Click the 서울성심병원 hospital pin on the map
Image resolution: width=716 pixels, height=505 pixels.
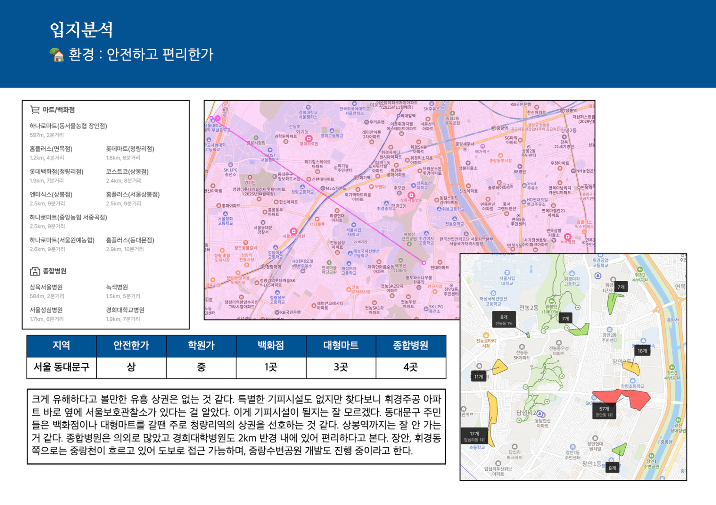(x=293, y=231)
